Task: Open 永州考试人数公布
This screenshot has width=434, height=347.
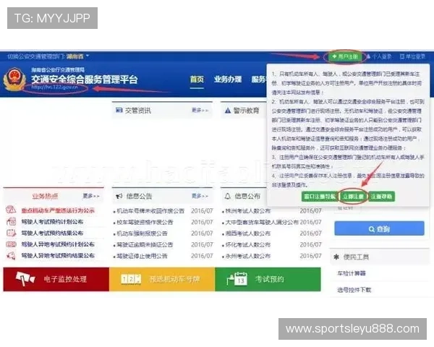Action: tap(247, 256)
